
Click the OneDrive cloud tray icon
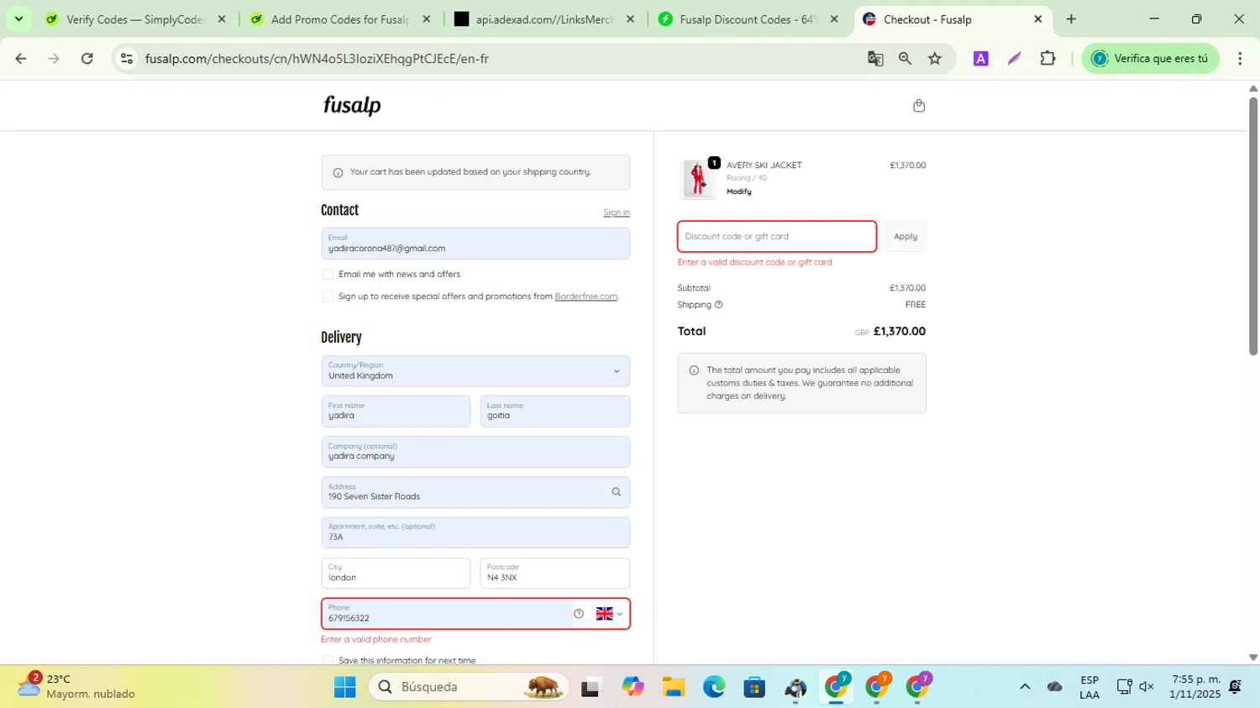1055,687
